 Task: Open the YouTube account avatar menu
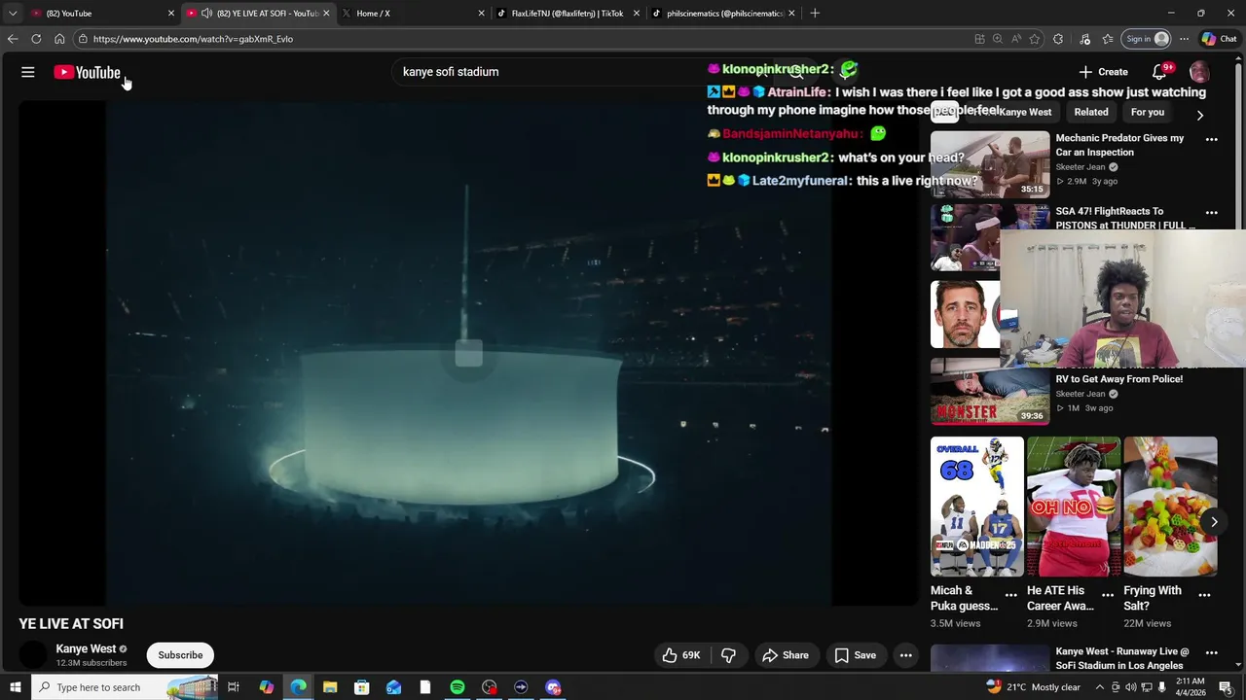pyautogui.click(x=1200, y=72)
